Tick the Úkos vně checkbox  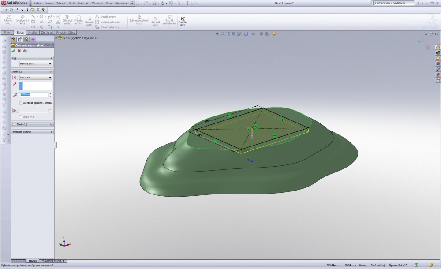pyautogui.click(x=21, y=116)
